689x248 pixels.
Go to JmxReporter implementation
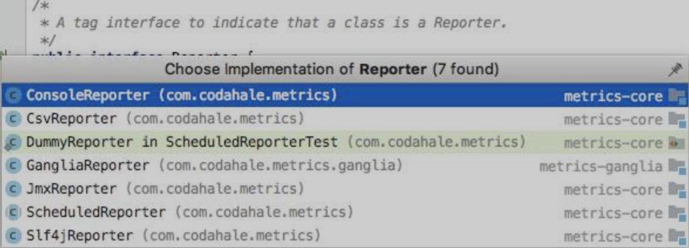[x=71, y=189]
